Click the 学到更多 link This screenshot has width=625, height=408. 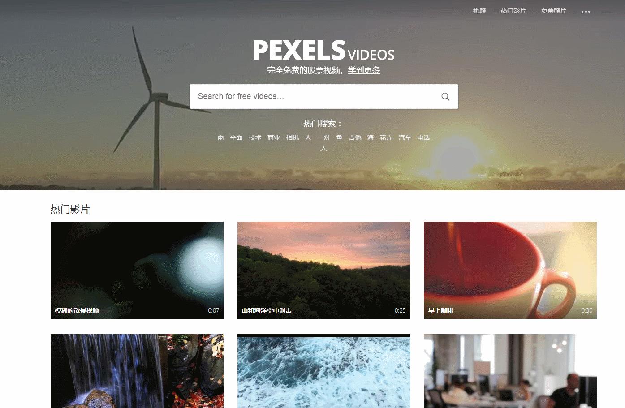[x=364, y=70]
